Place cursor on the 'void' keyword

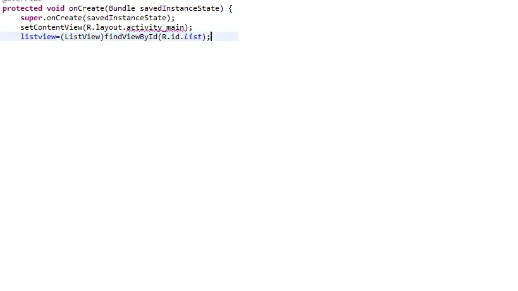[x=56, y=8]
